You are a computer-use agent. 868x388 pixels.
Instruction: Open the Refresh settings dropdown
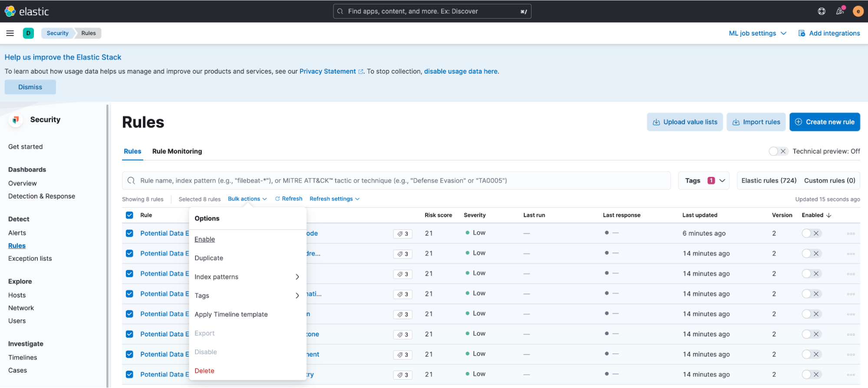coord(334,199)
